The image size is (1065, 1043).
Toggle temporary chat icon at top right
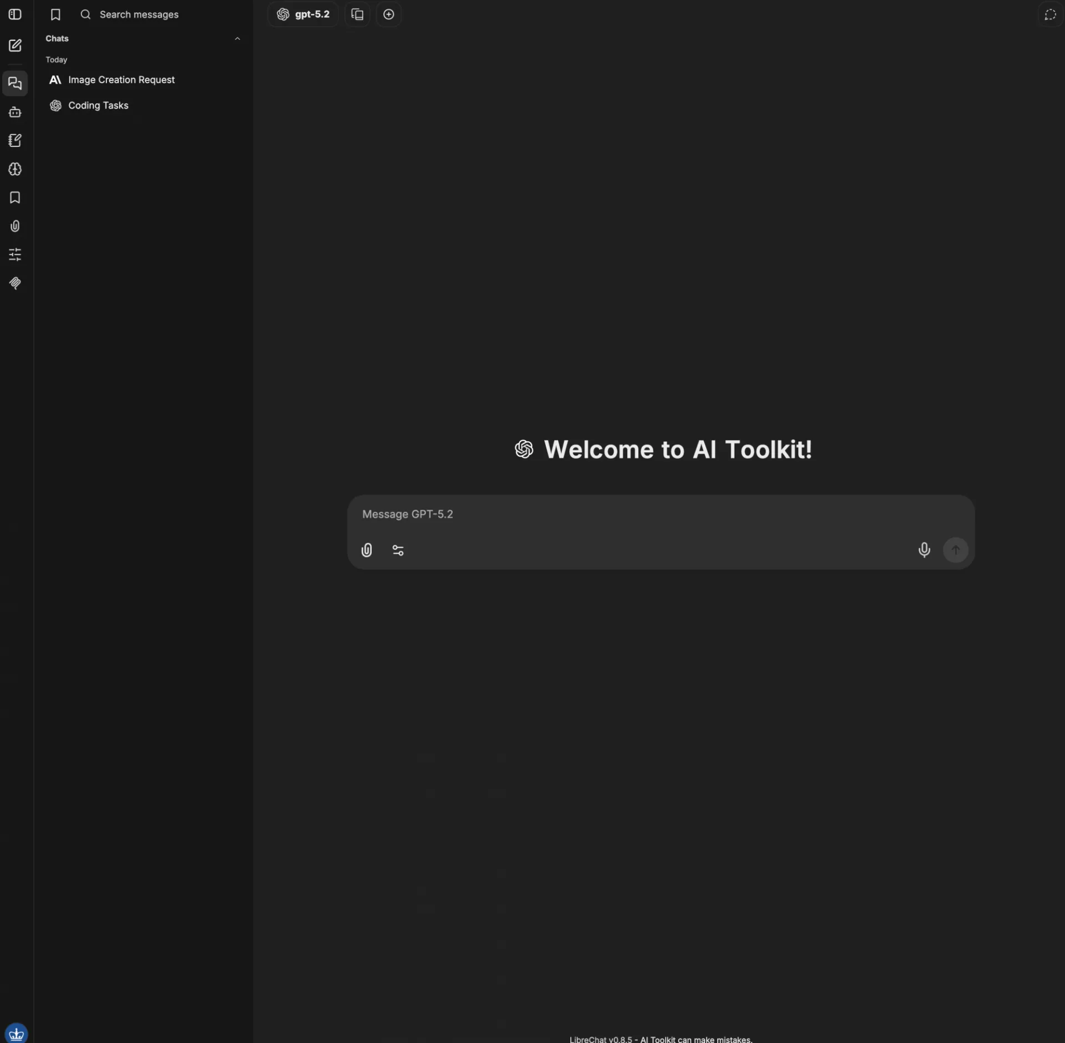1050,14
